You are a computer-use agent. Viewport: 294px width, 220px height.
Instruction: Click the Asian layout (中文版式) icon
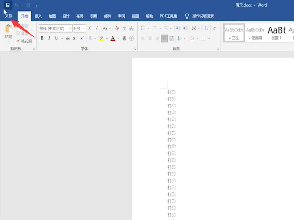[x=194, y=28]
